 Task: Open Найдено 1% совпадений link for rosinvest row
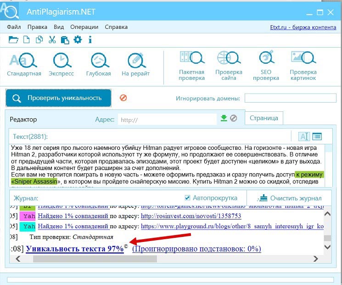(73, 216)
